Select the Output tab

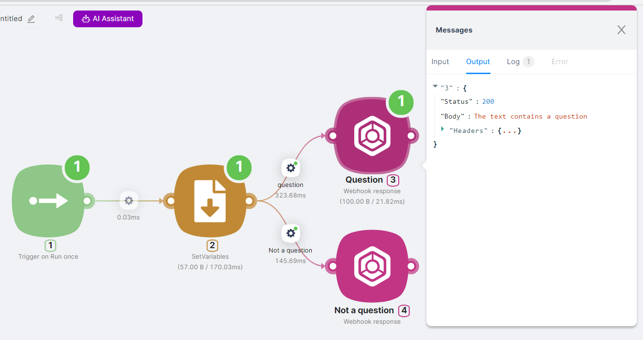pyautogui.click(x=478, y=62)
